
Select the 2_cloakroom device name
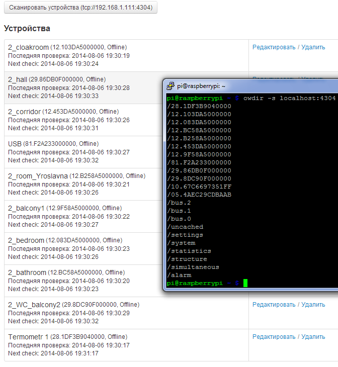point(28,47)
